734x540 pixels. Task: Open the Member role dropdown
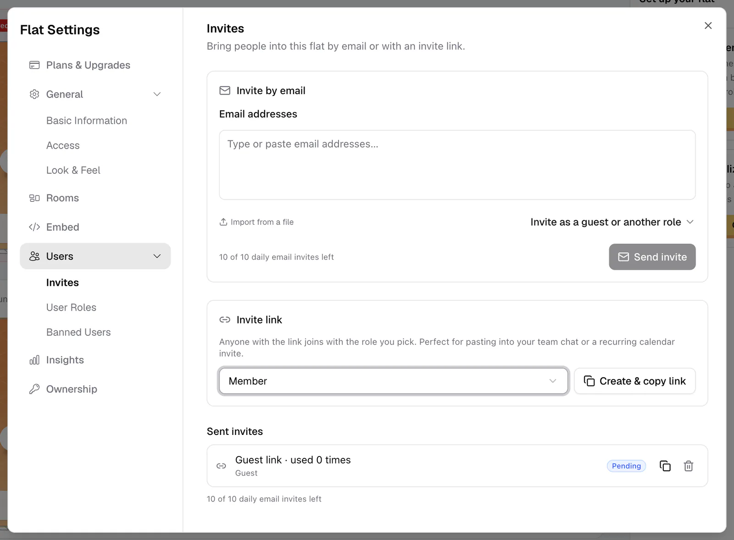click(x=394, y=381)
